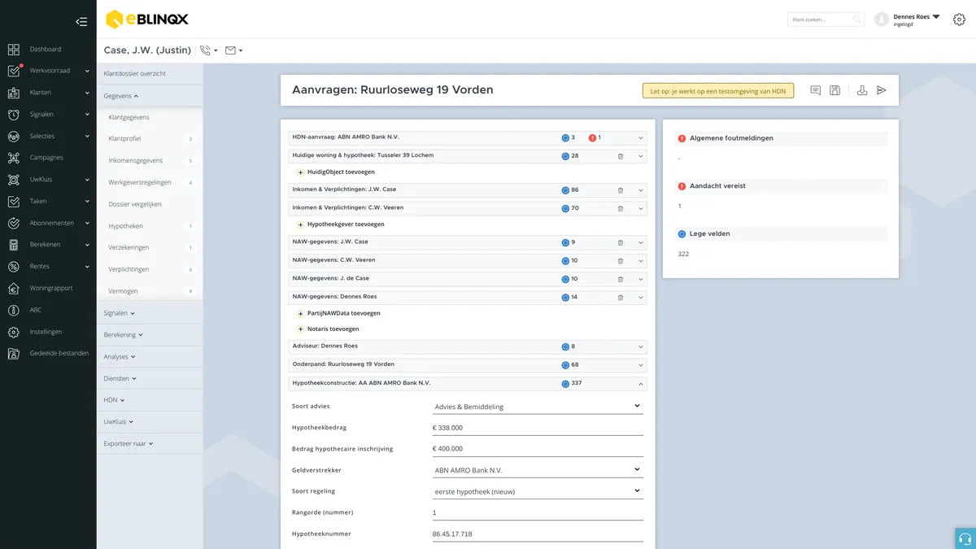Click the save diskette icon in the Aanvragen header

click(x=834, y=90)
